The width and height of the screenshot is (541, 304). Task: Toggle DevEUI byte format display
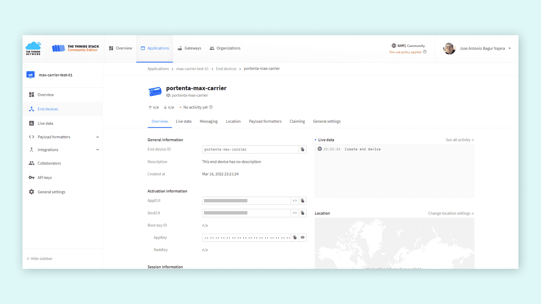295,213
